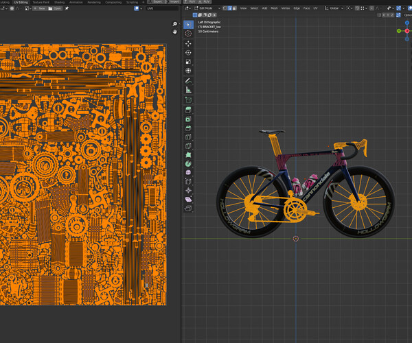Open the Select menu
This screenshot has width=412, height=343.
(254, 8)
